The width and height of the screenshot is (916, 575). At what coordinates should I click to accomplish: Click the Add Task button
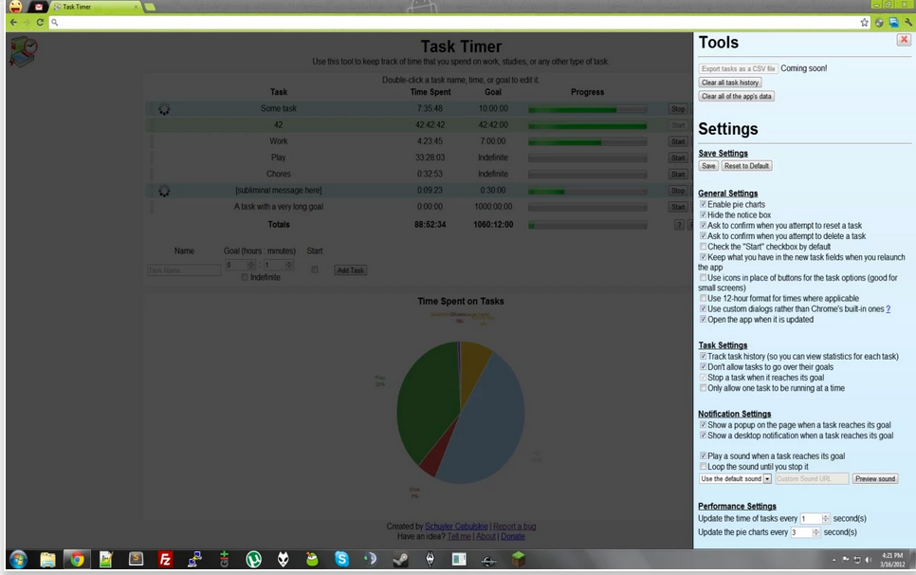[x=351, y=270]
